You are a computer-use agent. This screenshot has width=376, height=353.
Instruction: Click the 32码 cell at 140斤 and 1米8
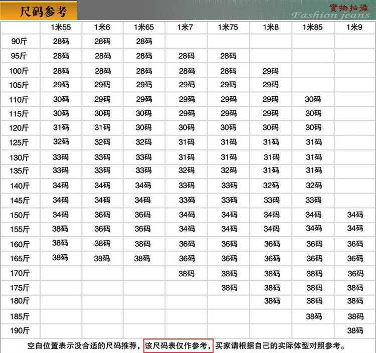click(x=271, y=186)
